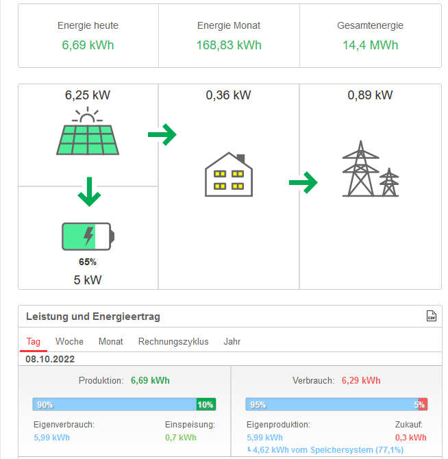448x459 pixels.
Task: Click the battery storage icon
Action: coord(88,236)
